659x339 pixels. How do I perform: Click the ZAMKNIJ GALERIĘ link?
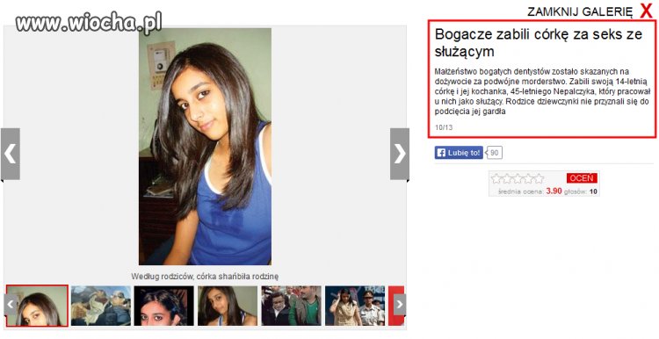point(580,12)
